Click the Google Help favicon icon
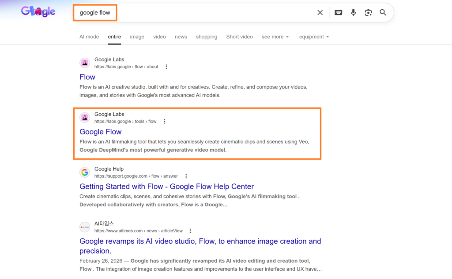This screenshot has width=452, height=279. coord(85,172)
